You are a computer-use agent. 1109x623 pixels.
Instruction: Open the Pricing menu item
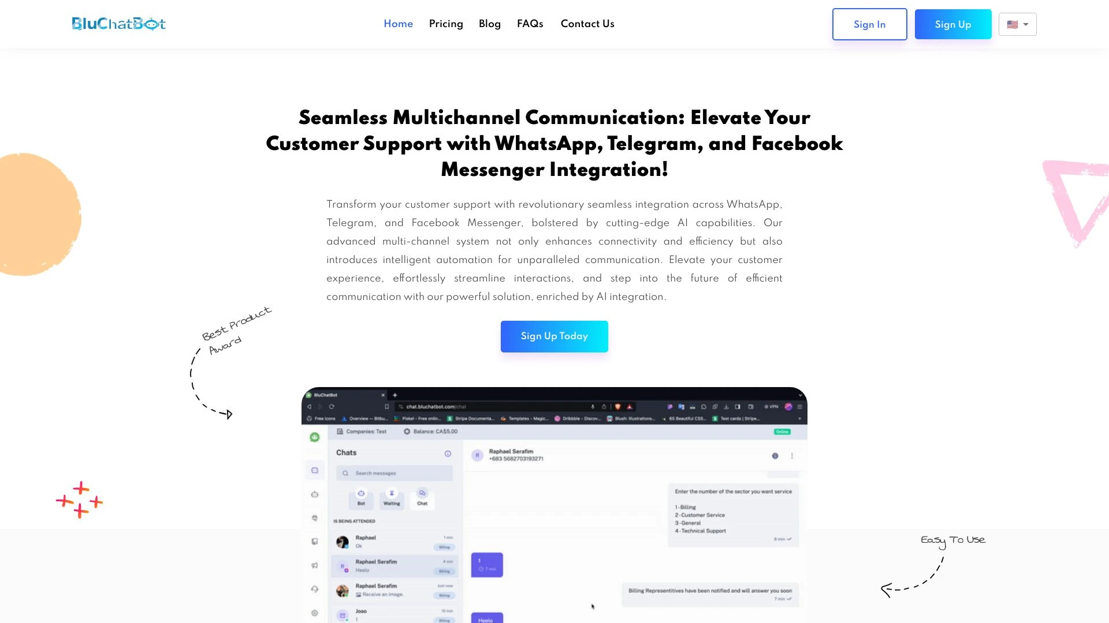tap(445, 24)
